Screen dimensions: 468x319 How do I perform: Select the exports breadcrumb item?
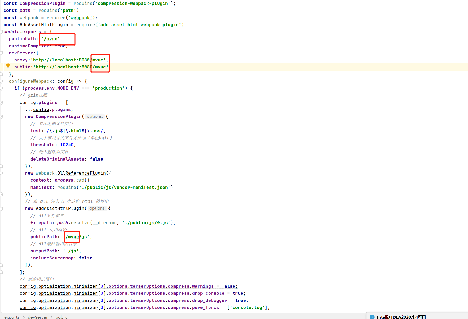pyautogui.click(x=12, y=317)
